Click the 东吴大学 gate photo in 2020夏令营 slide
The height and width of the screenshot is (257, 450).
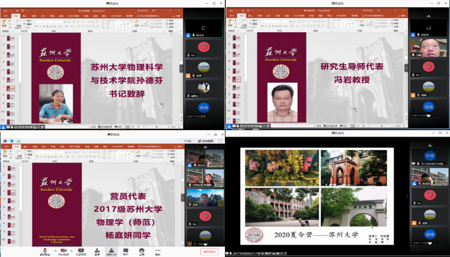pos(354,207)
